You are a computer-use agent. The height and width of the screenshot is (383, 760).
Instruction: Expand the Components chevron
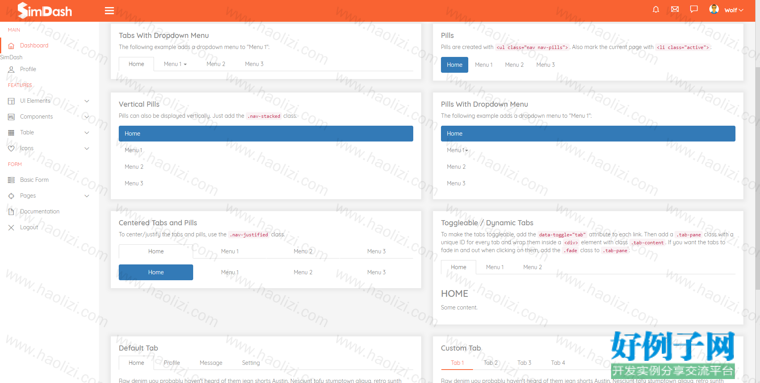click(x=87, y=117)
